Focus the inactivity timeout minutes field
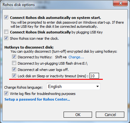130x123 pixels. (94, 76)
